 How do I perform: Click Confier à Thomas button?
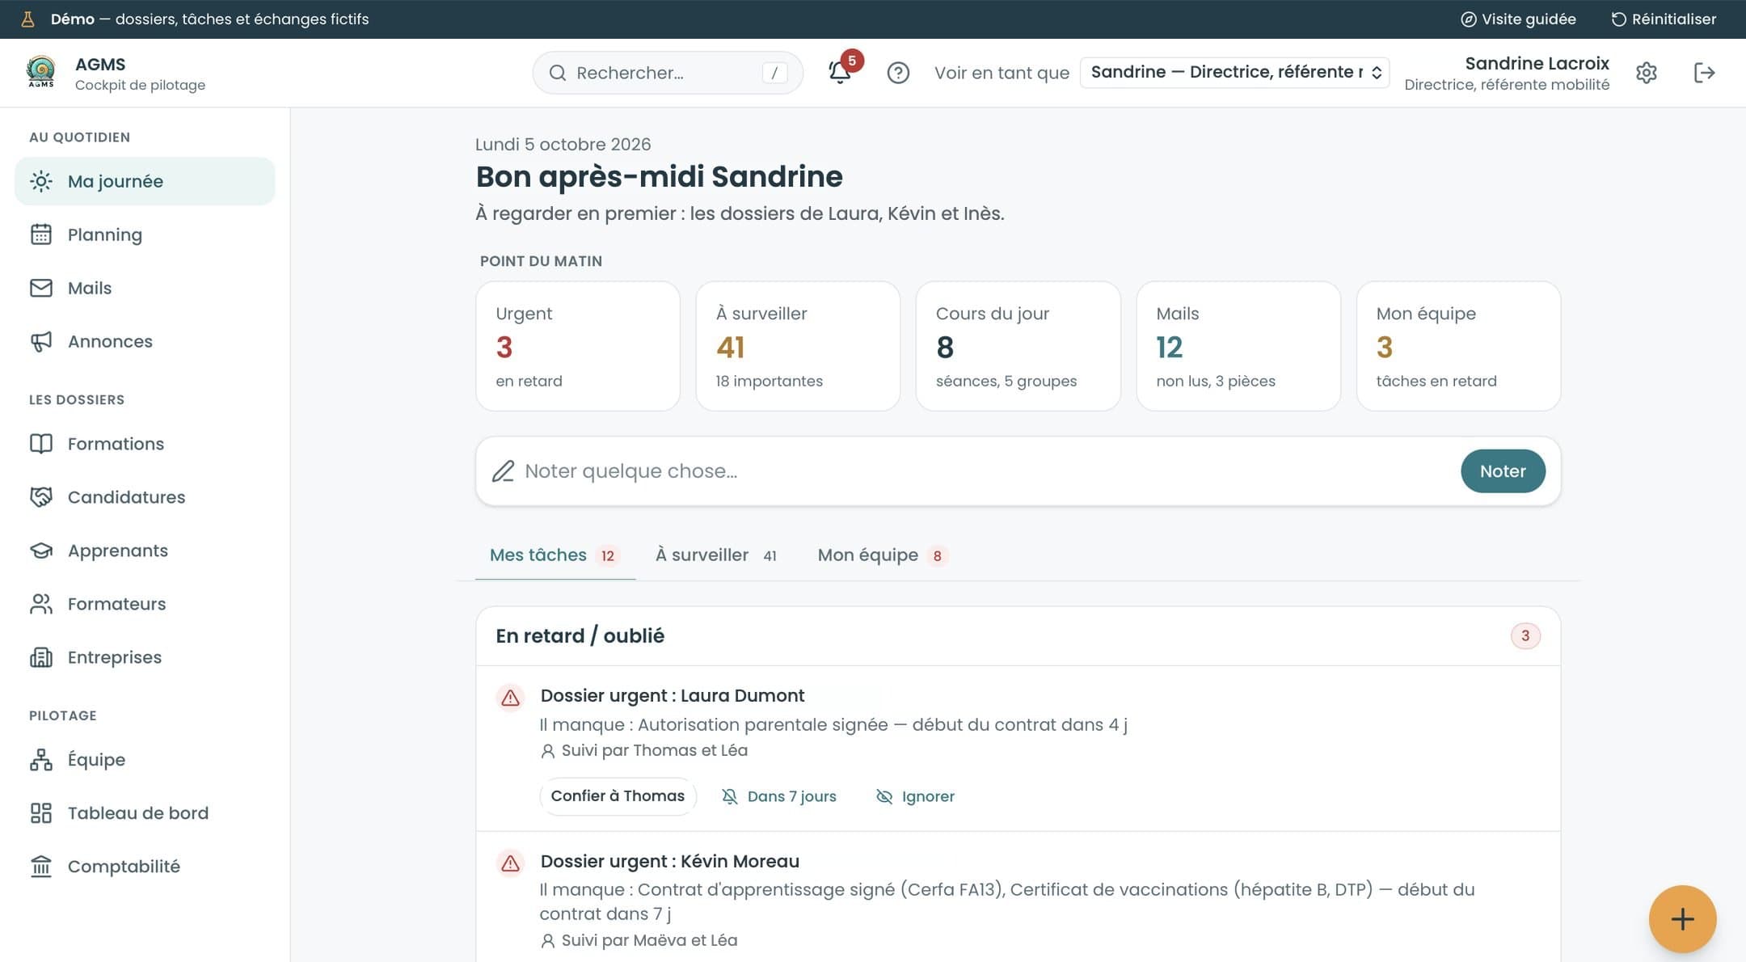click(618, 796)
